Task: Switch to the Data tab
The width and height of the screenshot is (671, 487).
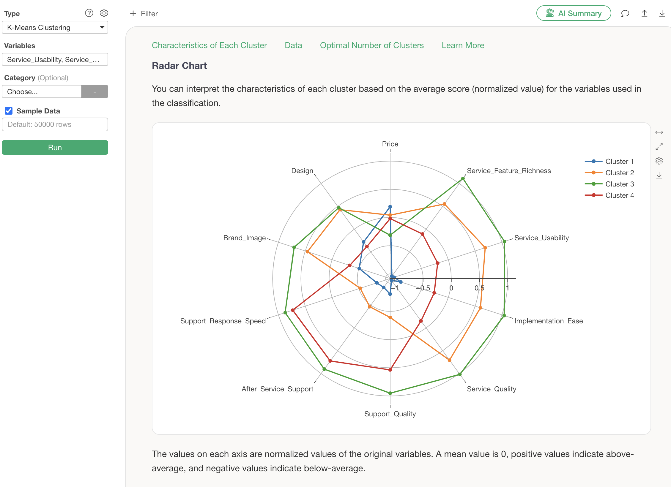Action: (x=293, y=45)
